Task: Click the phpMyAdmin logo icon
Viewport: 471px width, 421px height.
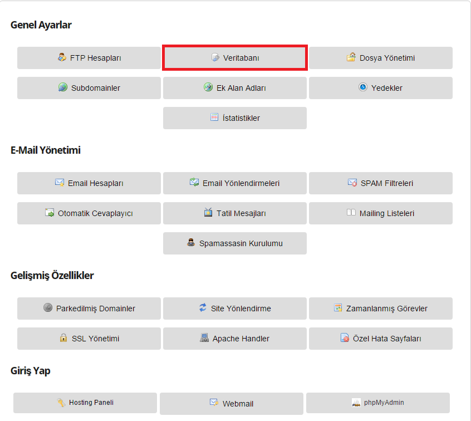Action: (x=356, y=403)
